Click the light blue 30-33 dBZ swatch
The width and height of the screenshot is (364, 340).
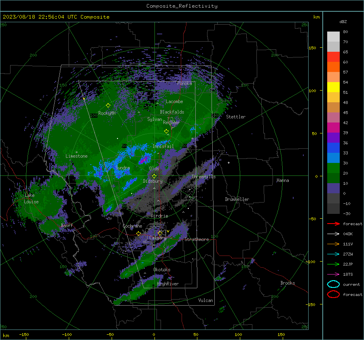(333, 158)
